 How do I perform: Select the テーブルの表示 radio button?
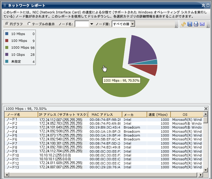pyautogui.click(x=29, y=24)
